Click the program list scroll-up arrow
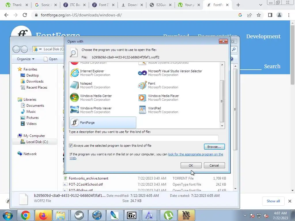Viewport: 295px width, 221px height. pyautogui.click(x=222, y=65)
